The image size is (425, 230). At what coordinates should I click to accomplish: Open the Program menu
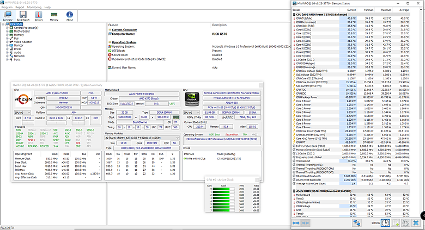pos(7,7)
